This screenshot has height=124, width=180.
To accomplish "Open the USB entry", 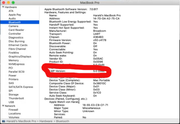I will [11, 102].
